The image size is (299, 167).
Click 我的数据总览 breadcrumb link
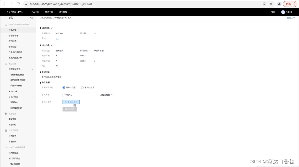click(46, 18)
